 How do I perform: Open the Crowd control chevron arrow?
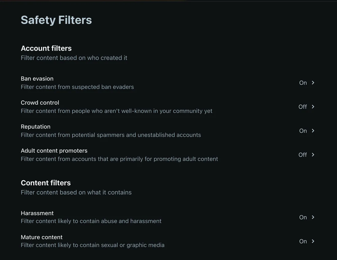click(x=313, y=107)
